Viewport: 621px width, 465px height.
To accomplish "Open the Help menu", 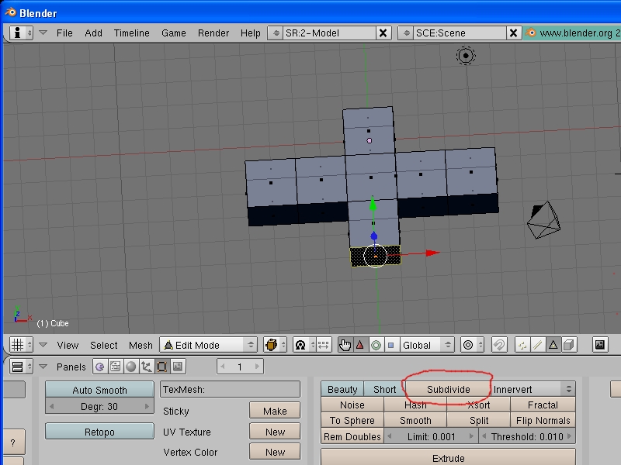I will [250, 33].
